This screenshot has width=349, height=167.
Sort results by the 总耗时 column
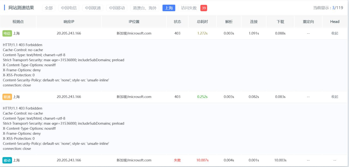[x=202, y=21]
